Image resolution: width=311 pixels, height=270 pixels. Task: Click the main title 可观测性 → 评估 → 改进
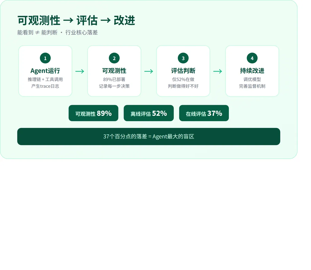click(x=76, y=20)
